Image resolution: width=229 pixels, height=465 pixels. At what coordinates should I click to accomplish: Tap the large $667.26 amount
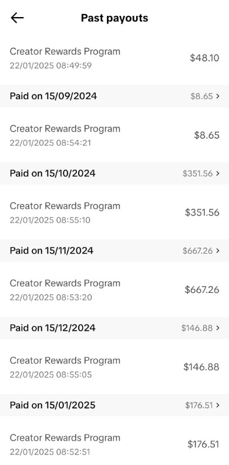202,289
